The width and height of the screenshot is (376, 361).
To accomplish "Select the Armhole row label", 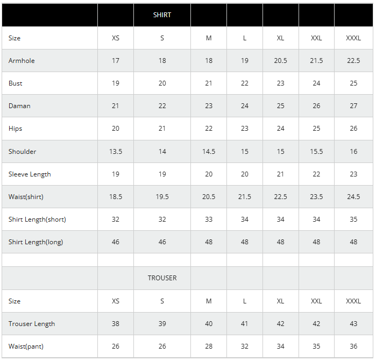I will [x=22, y=61].
